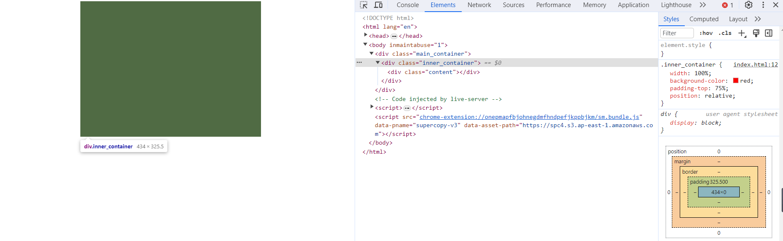This screenshot has height=241, width=783.
Task: Collapse the body element triangle
Action: point(365,44)
